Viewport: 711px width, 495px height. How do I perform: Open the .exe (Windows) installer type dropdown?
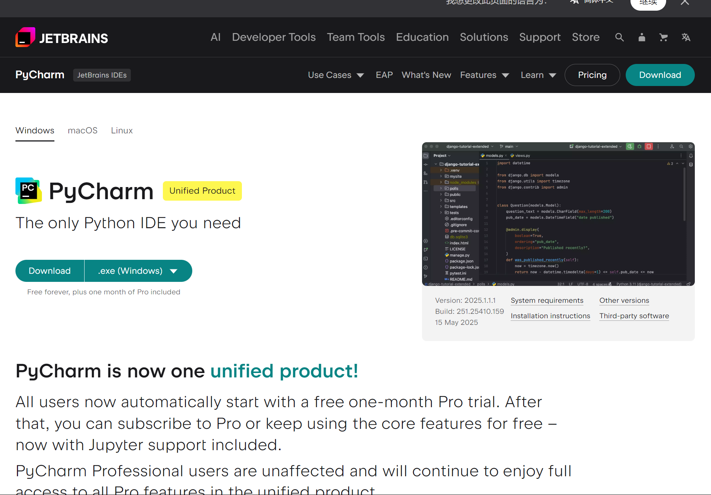click(138, 271)
